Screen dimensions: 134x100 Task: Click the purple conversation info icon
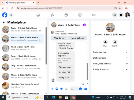pos(84,25)
